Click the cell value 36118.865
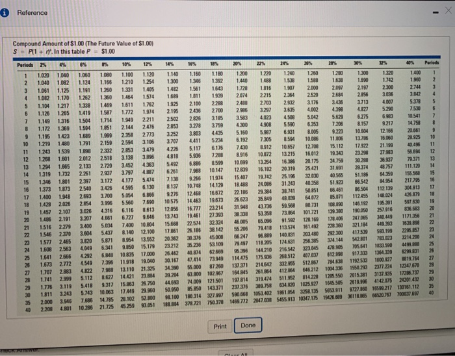This screenshot has height=356, width=455. (x=357, y=296)
